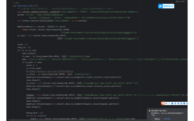The height and width of the screenshot is (121, 194).
Task: Click the 'for it in range(3):' line
Action: point(36,116)
